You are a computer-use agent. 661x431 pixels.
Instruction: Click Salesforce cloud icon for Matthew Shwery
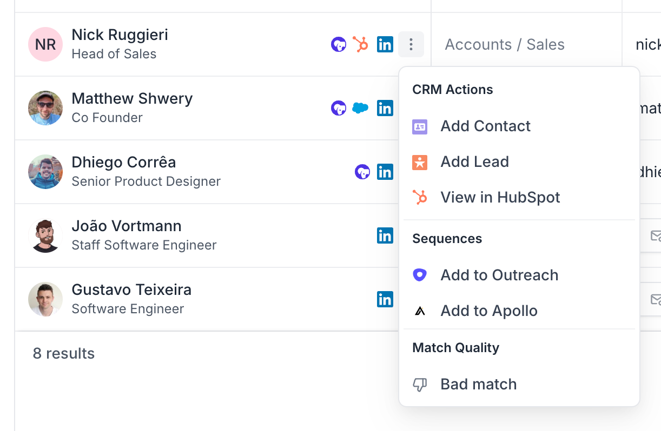pos(360,108)
